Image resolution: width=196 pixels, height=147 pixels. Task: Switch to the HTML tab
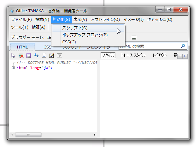[22, 47]
